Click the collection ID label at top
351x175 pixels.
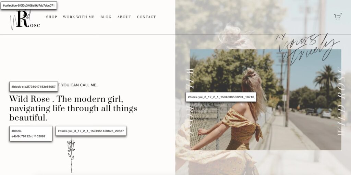[29, 5]
